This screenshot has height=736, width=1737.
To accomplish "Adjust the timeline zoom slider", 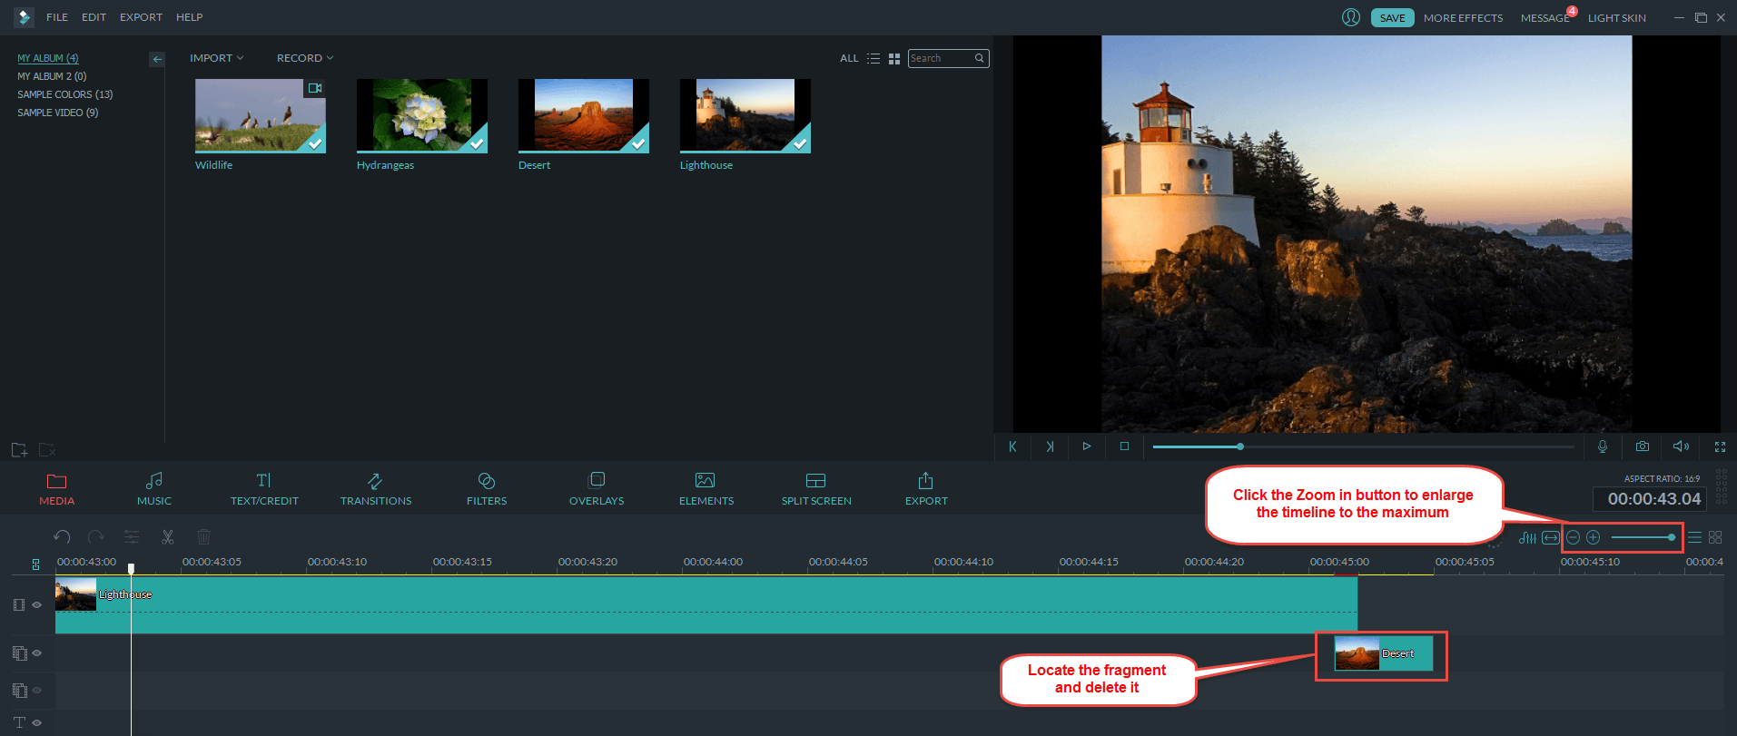I will [x=1643, y=537].
